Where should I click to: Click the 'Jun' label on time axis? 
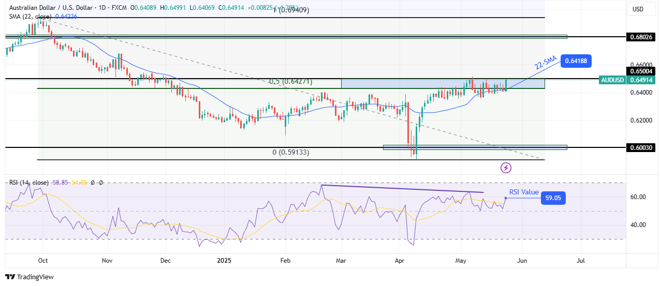[x=522, y=261]
